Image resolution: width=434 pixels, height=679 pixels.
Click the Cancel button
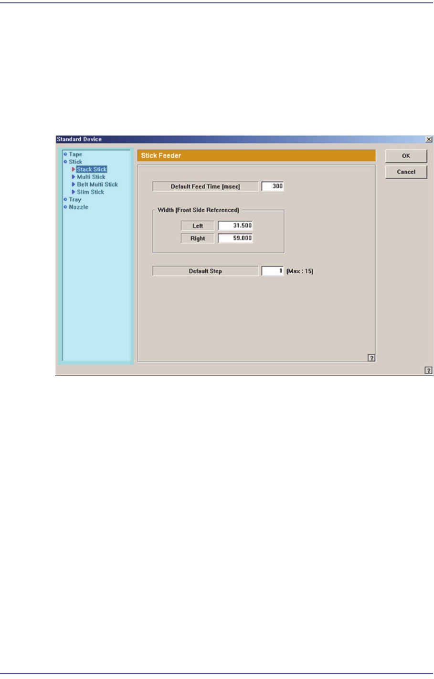(406, 172)
